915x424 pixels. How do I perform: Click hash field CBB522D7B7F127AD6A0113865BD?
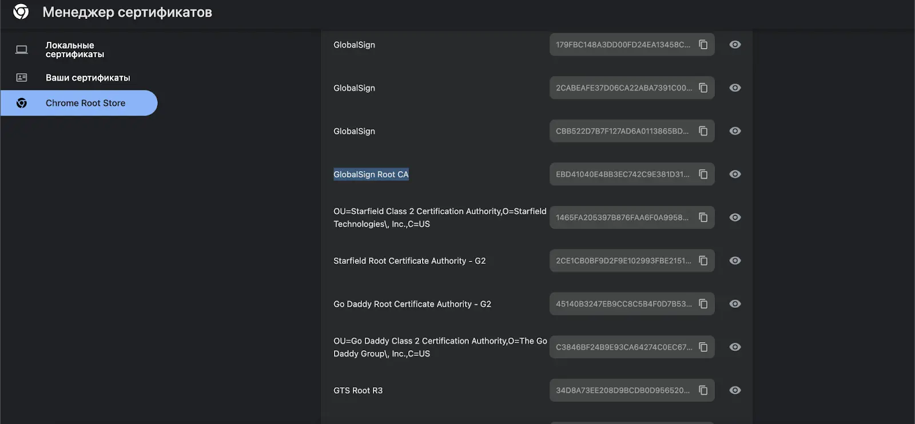(x=632, y=131)
